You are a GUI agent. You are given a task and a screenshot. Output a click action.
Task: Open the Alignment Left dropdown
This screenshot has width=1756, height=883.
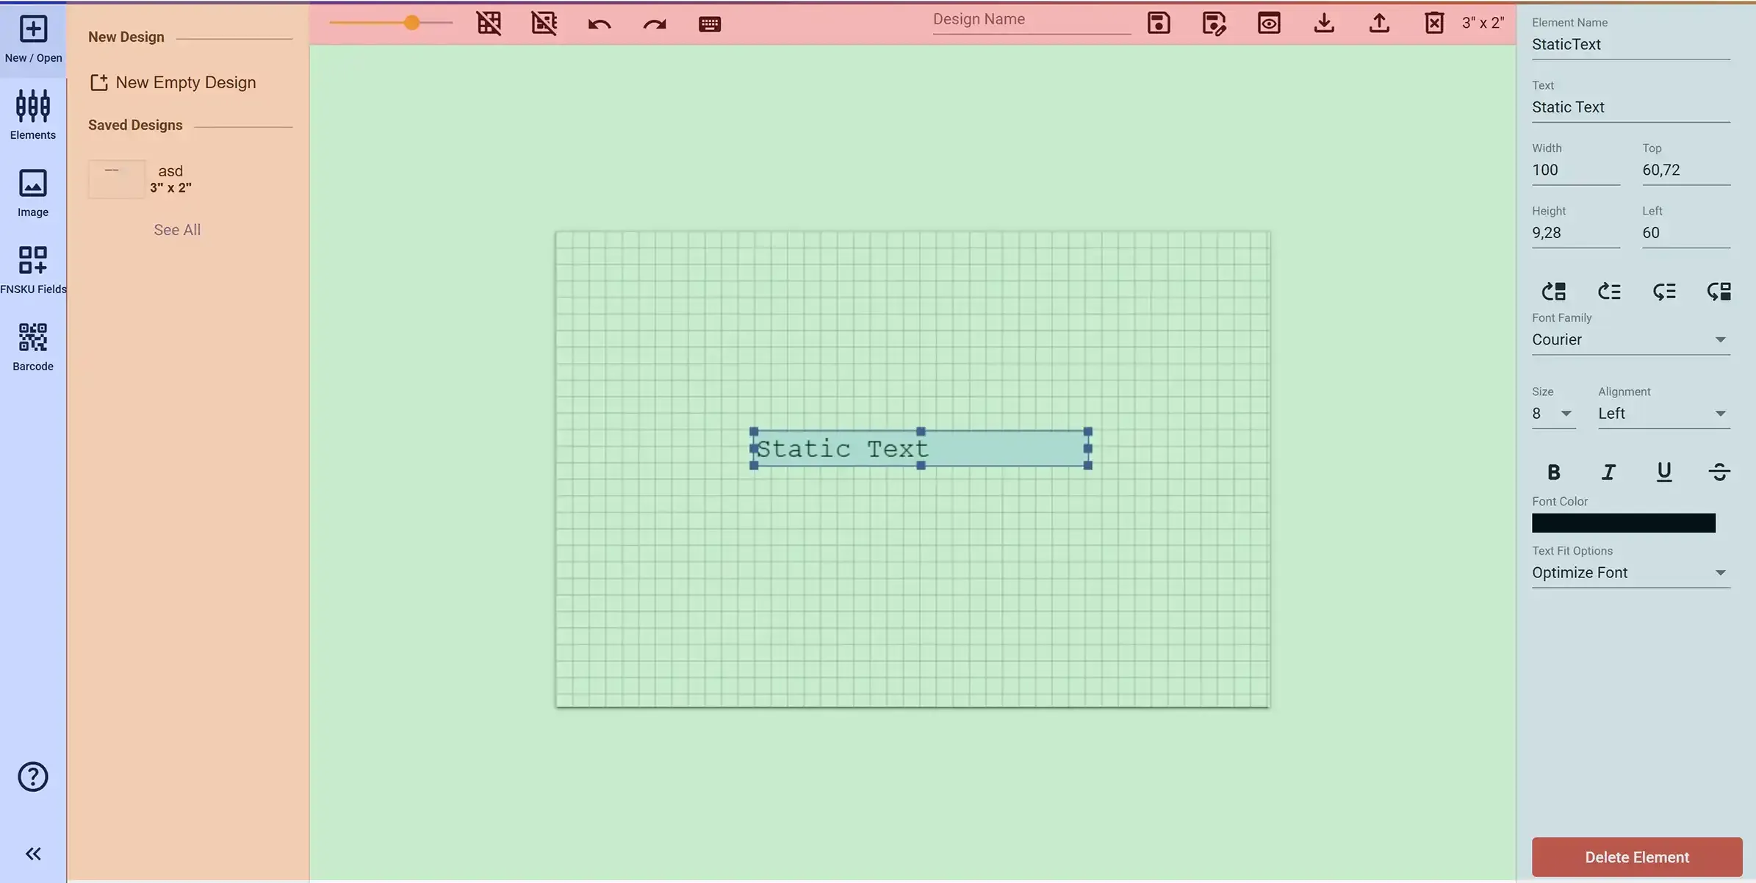tap(1663, 414)
